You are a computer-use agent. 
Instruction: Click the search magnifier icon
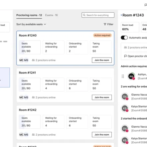pyautogui.click(x=84, y=15)
